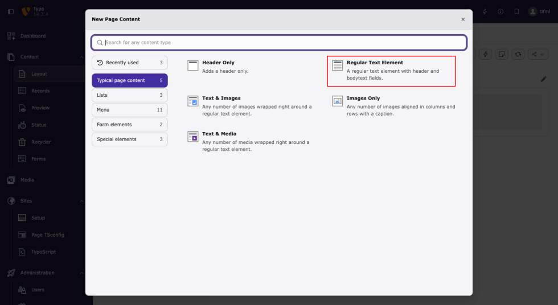The width and height of the screenshot is (558, 305).
Task: Click the topbar flash cache icon
Action: pyautogui.click(x=485, y=12)
